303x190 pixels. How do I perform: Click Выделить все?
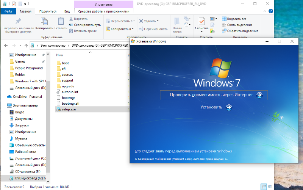234,19
